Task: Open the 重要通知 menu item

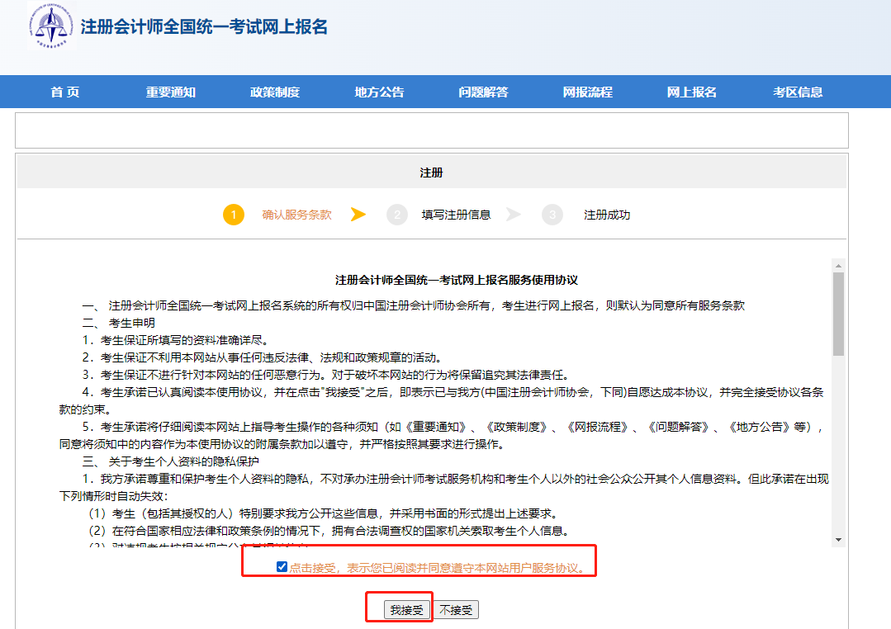Action: tap(172, 92)
